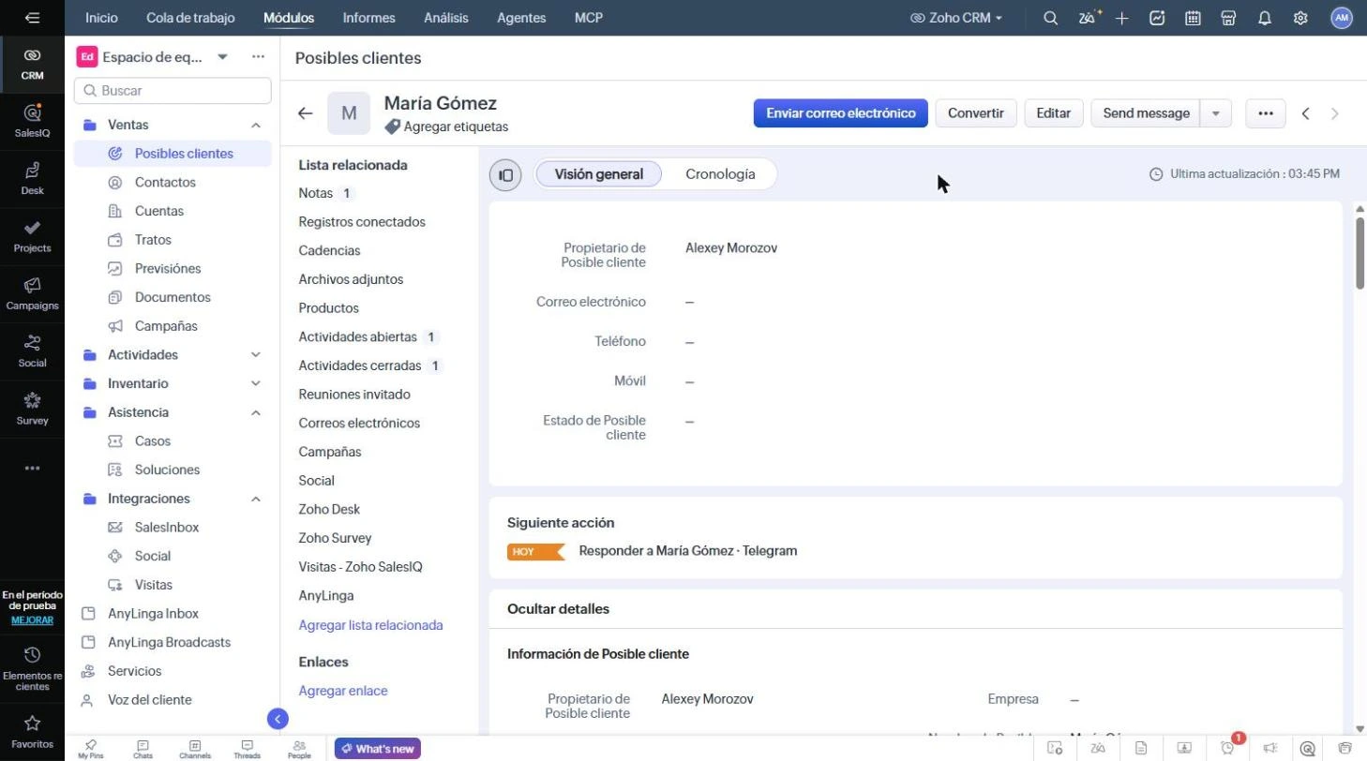Click the vertical scrollbar of record details
The image size is (1367, 761).
tap(1359, 253)
